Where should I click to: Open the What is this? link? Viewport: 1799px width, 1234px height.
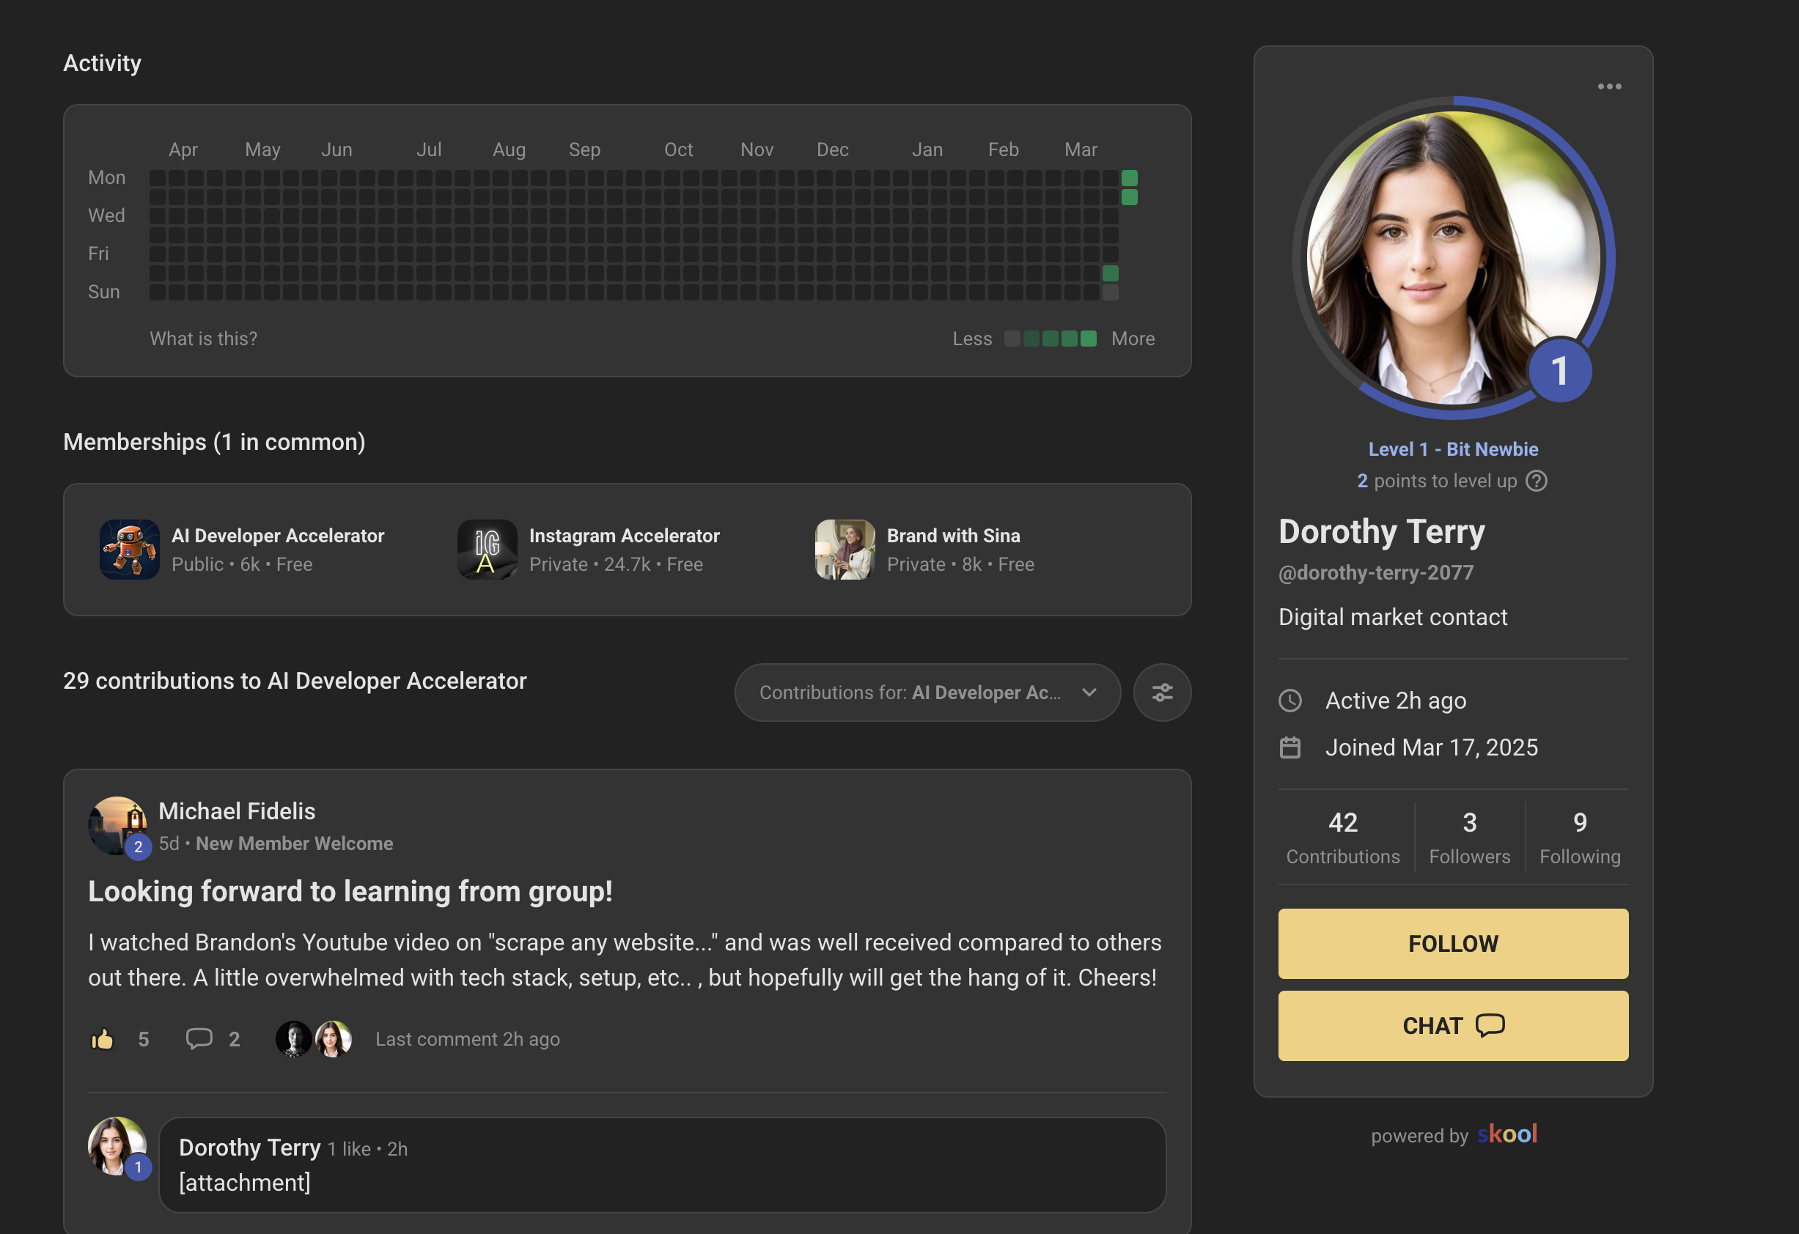click(204, 338)
